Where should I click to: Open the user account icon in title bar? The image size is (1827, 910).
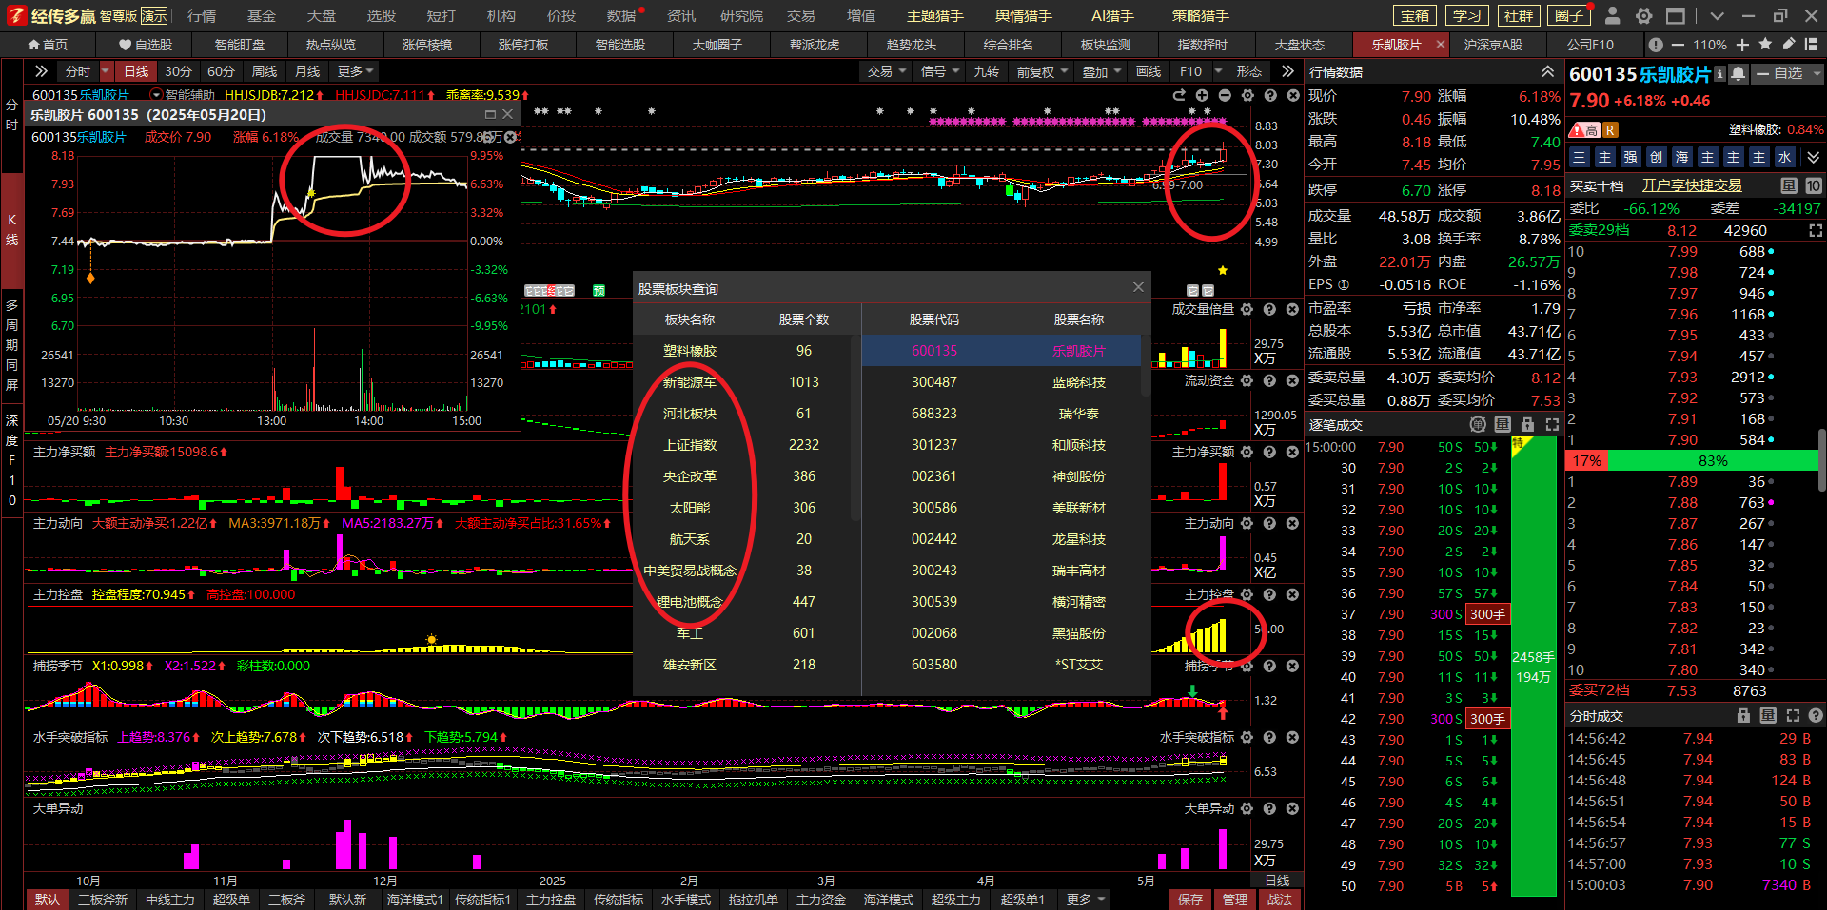click(x=1612, y=15)
